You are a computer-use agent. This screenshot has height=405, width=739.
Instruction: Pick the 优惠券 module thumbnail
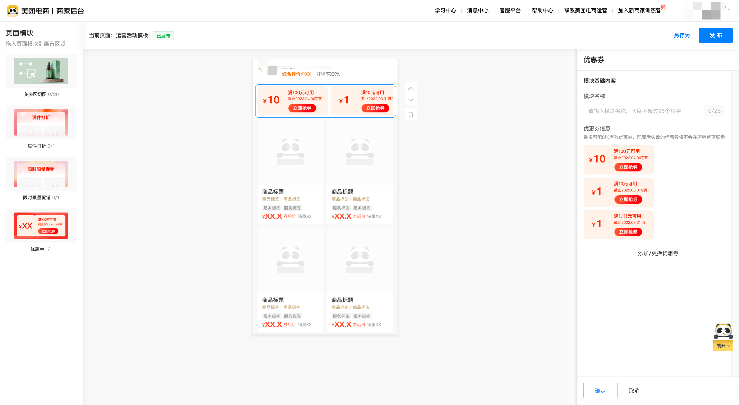pyautogui.click(x=41, y=225)
